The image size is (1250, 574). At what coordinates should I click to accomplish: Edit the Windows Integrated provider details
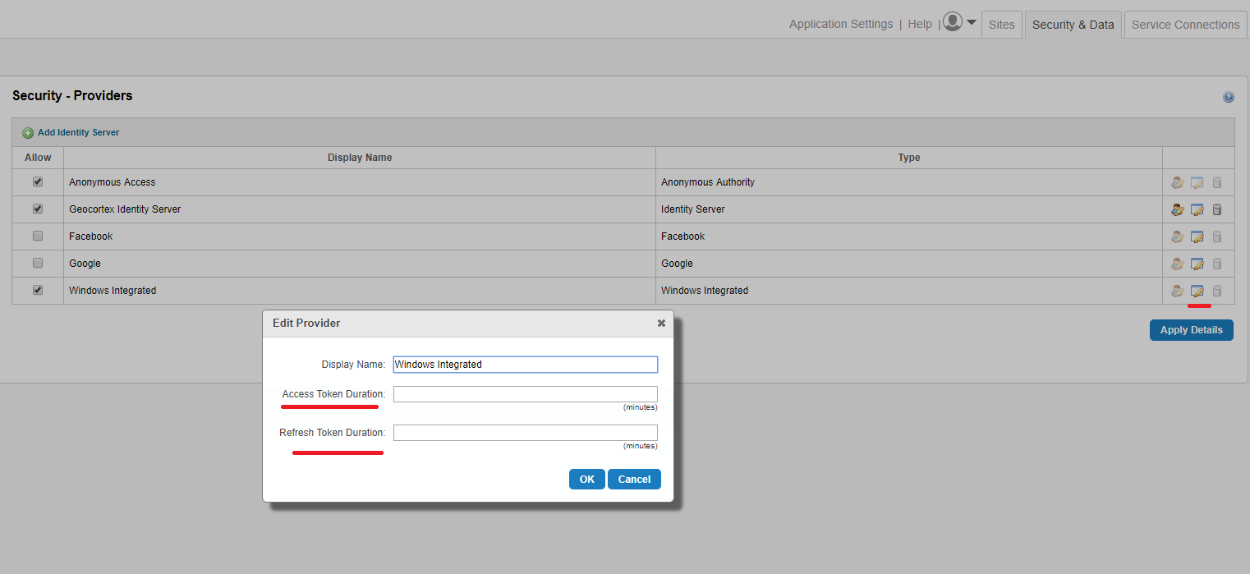pos(1197,291)
